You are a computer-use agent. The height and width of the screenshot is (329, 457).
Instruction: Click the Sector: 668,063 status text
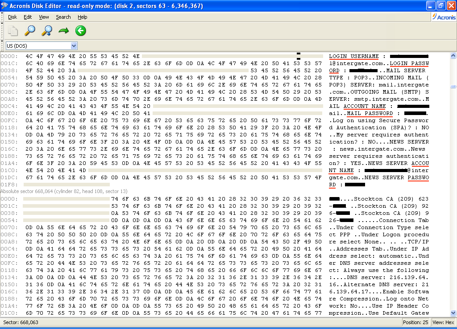click(x=21, y=322)
